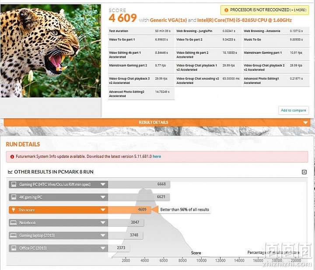Click the 'Video To Go part 1' cell
The width and height of the screenshot is (315, 270).
pos(141,42)
